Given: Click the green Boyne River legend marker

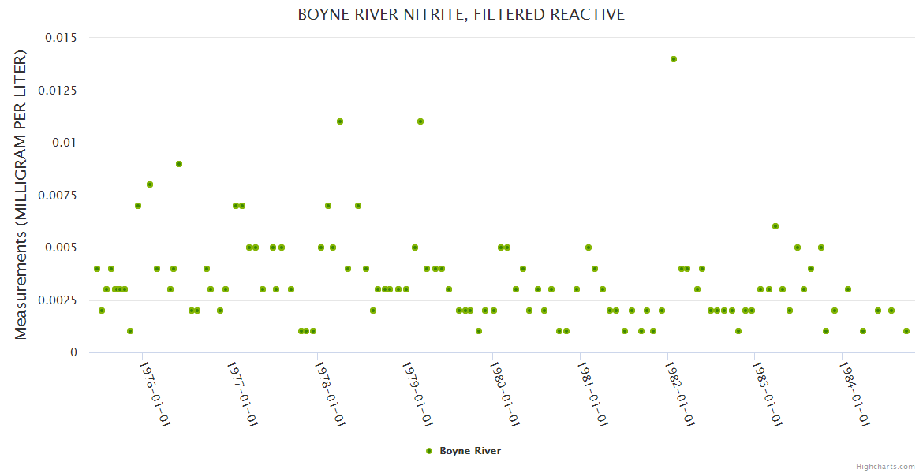Looking at the screenshot, I should [x=429, y=451].
